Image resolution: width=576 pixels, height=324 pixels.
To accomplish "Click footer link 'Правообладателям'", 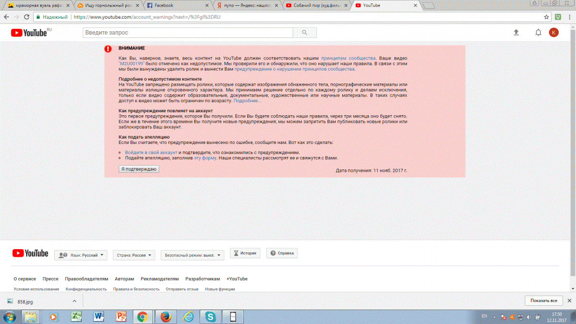I will coord(86,279).
